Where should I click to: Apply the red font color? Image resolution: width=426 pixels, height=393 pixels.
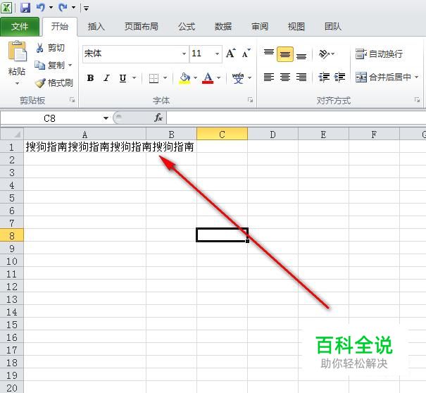(208, 78)
